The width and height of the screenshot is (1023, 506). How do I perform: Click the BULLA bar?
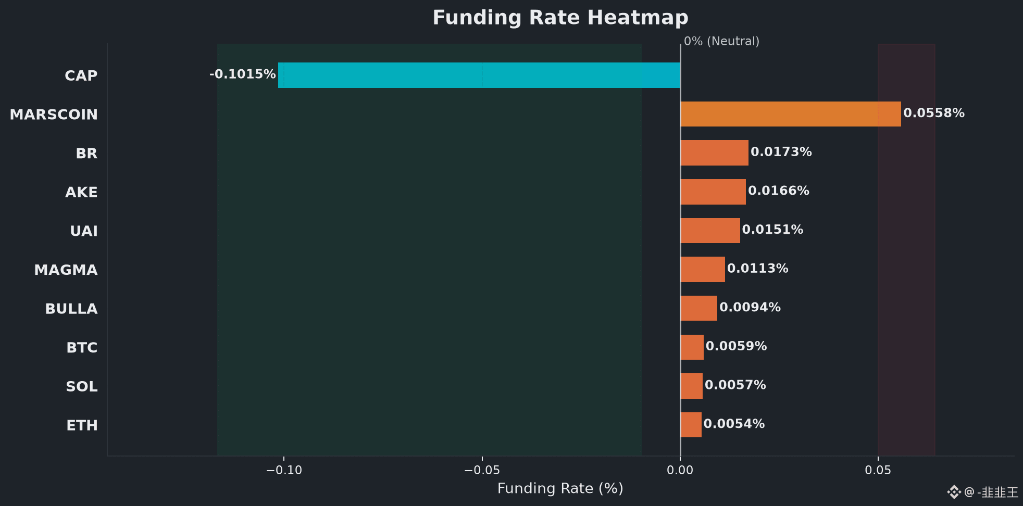(698, 308)
